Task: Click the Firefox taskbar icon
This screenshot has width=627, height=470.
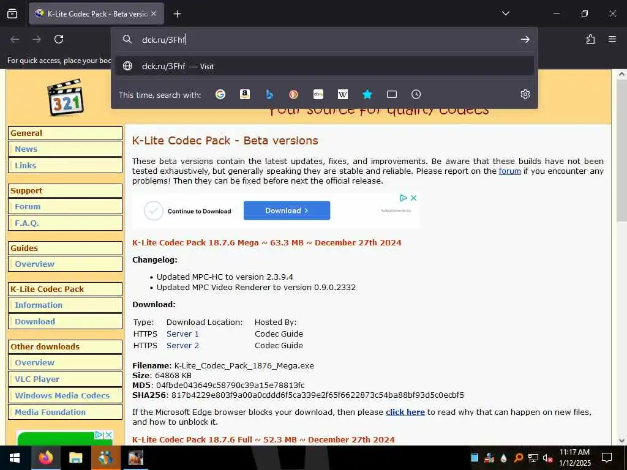Action: (45, 458)
